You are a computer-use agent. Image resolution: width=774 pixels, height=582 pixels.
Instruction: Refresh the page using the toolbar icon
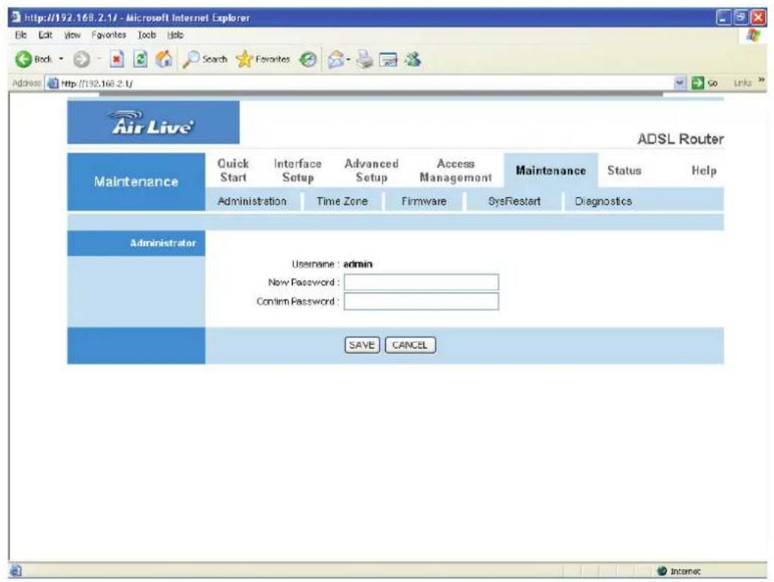coord(140,59)
